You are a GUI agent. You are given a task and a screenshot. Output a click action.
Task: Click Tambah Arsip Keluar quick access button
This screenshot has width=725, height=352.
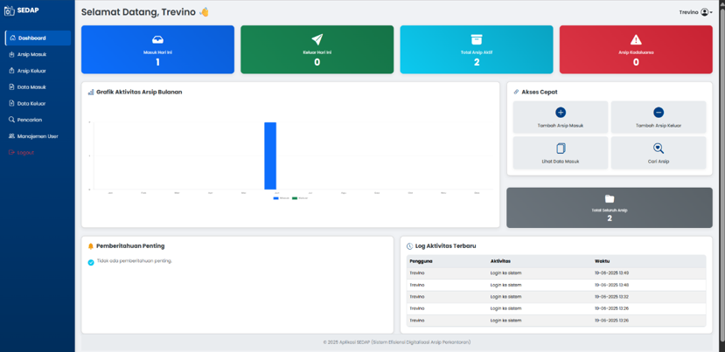(x=659, y=117)
